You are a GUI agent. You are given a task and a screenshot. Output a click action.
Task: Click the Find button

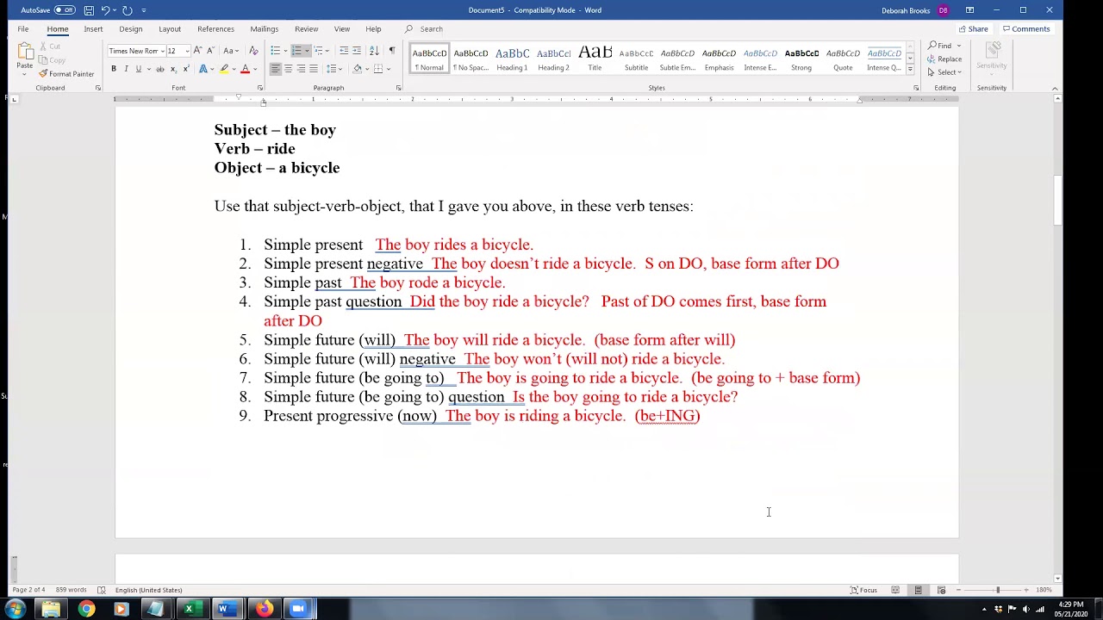tap(941, 46)
